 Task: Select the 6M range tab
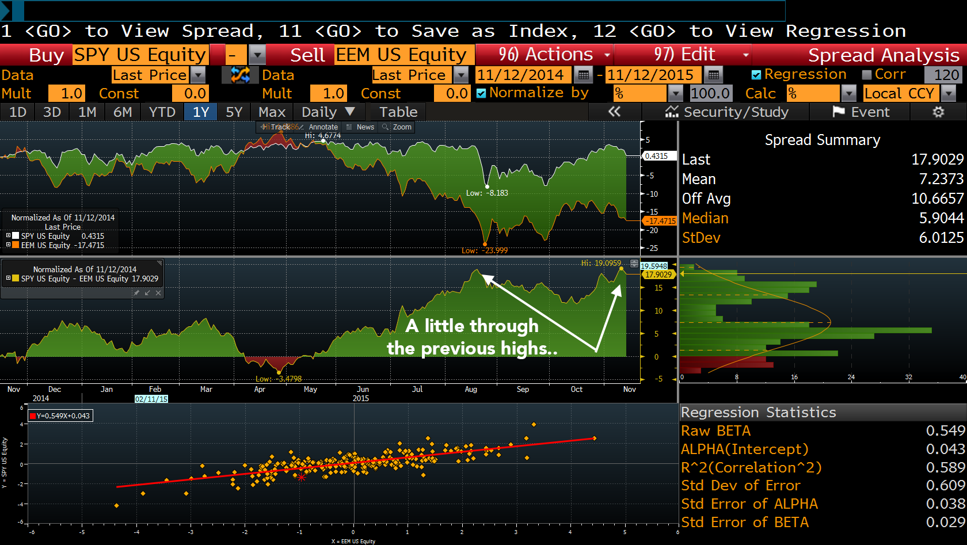click(122, 112)
